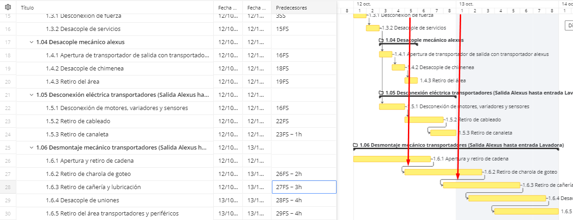This screenshot has height=220, width=573.
Task: Select the yellow bar for 1.3.2 Desacople de servicios
Action: click(372, 28)
